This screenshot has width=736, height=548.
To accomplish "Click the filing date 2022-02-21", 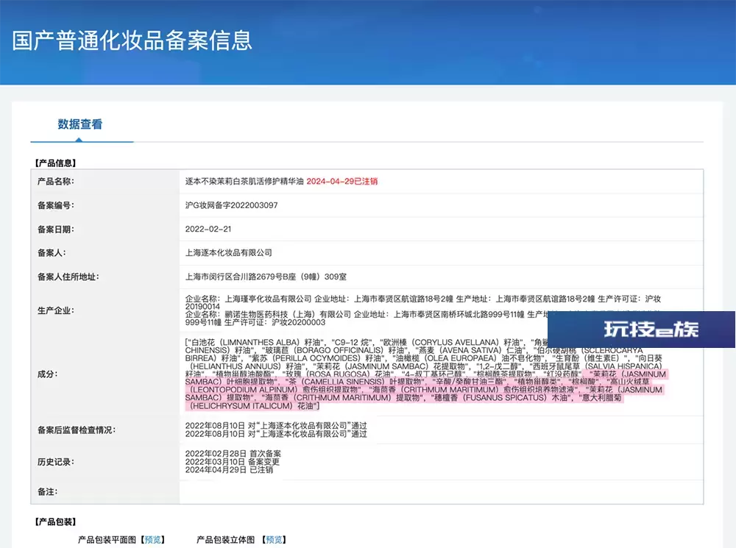I will 208,229.
